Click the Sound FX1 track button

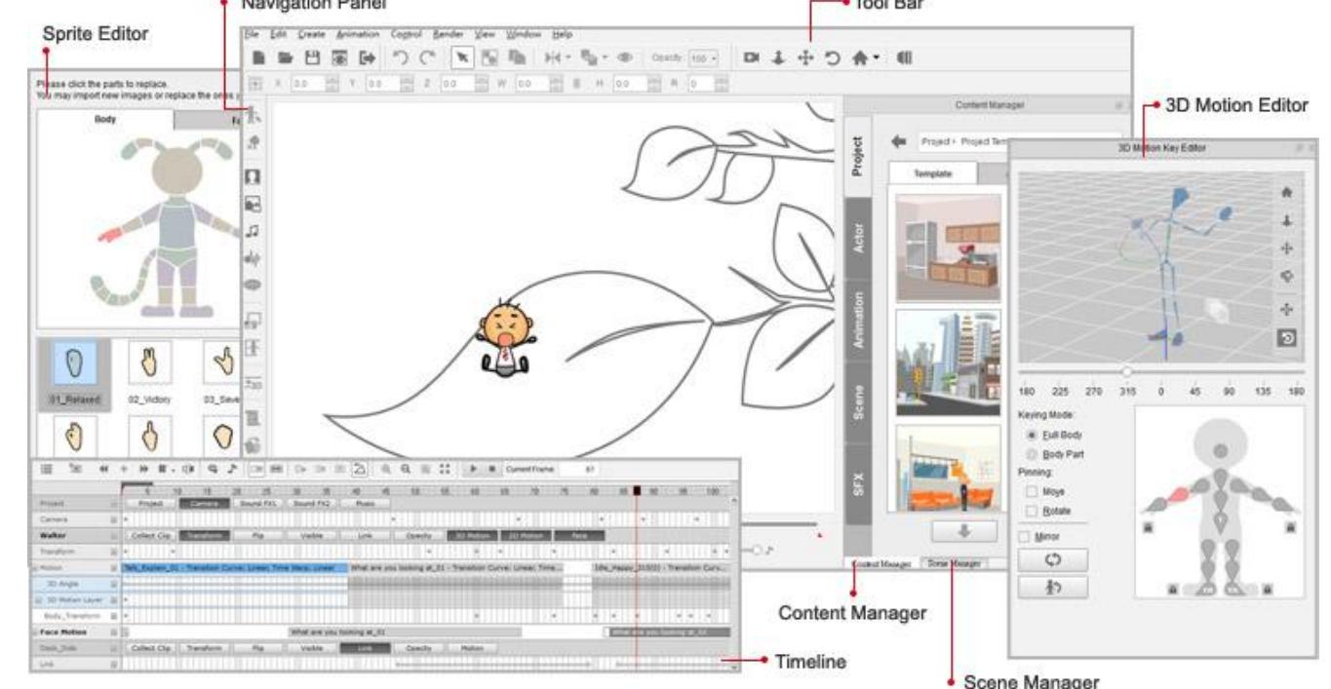[x=257, y=504]
